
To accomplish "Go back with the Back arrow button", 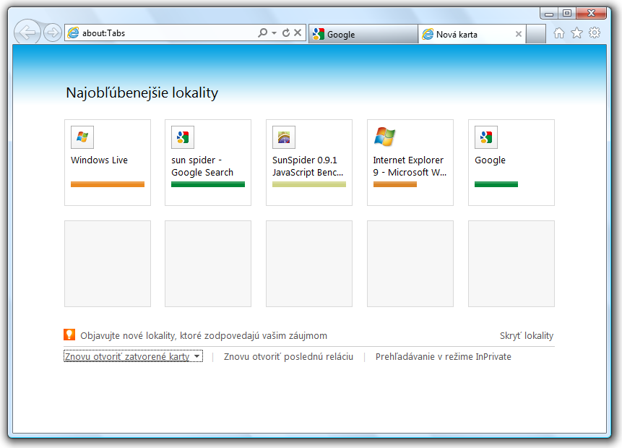I will [27, 33].
